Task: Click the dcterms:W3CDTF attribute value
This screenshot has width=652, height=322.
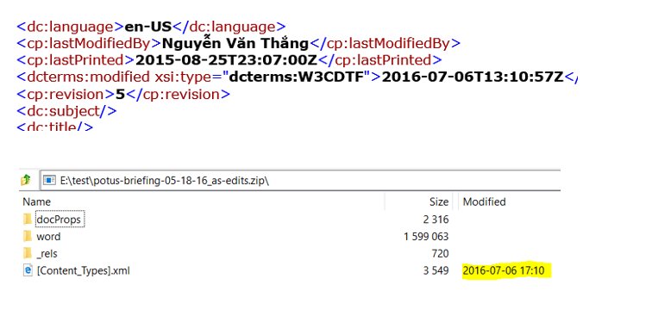Action: pyautogui.click(x=296, y=77)
